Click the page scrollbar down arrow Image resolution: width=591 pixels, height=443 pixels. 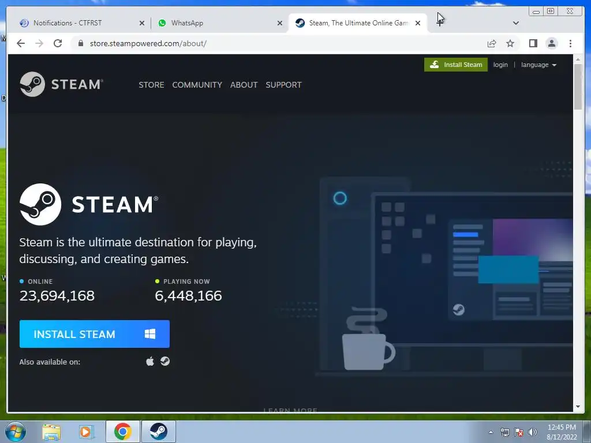click(x=578, y=407)
